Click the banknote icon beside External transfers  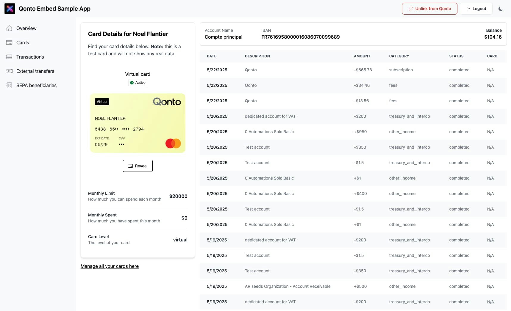(9, 71)
